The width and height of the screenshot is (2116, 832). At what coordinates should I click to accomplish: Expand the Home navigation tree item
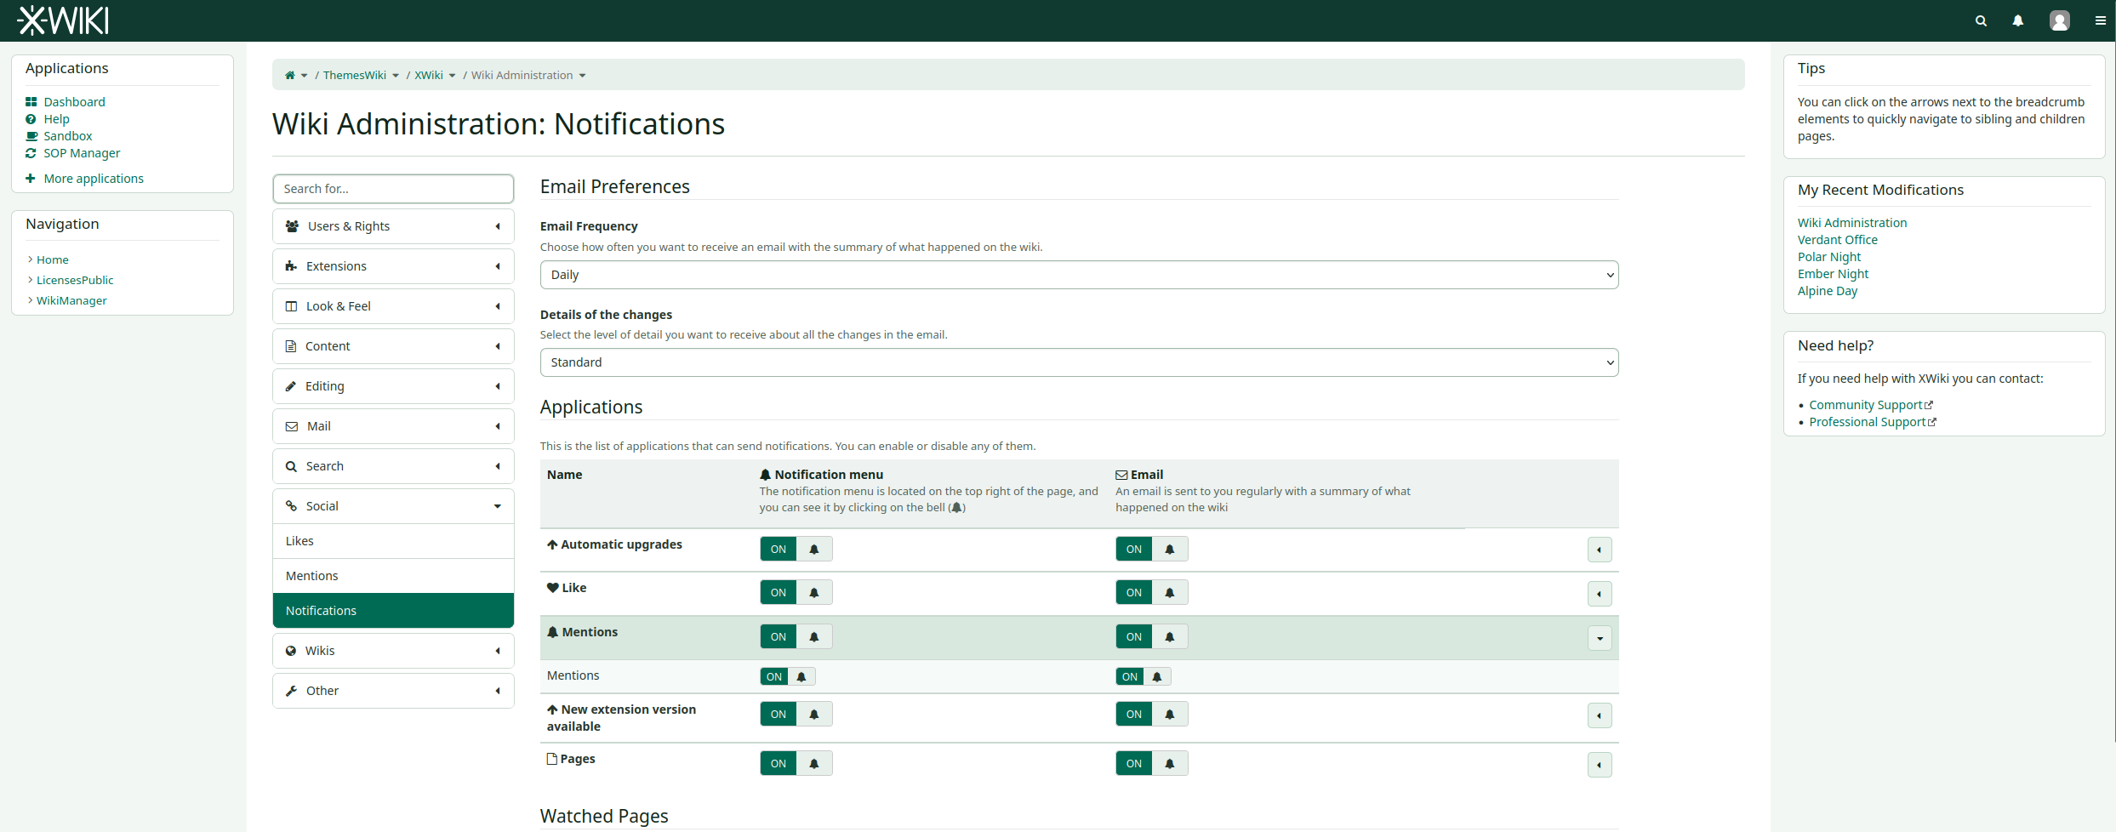(x=31, y=259)
